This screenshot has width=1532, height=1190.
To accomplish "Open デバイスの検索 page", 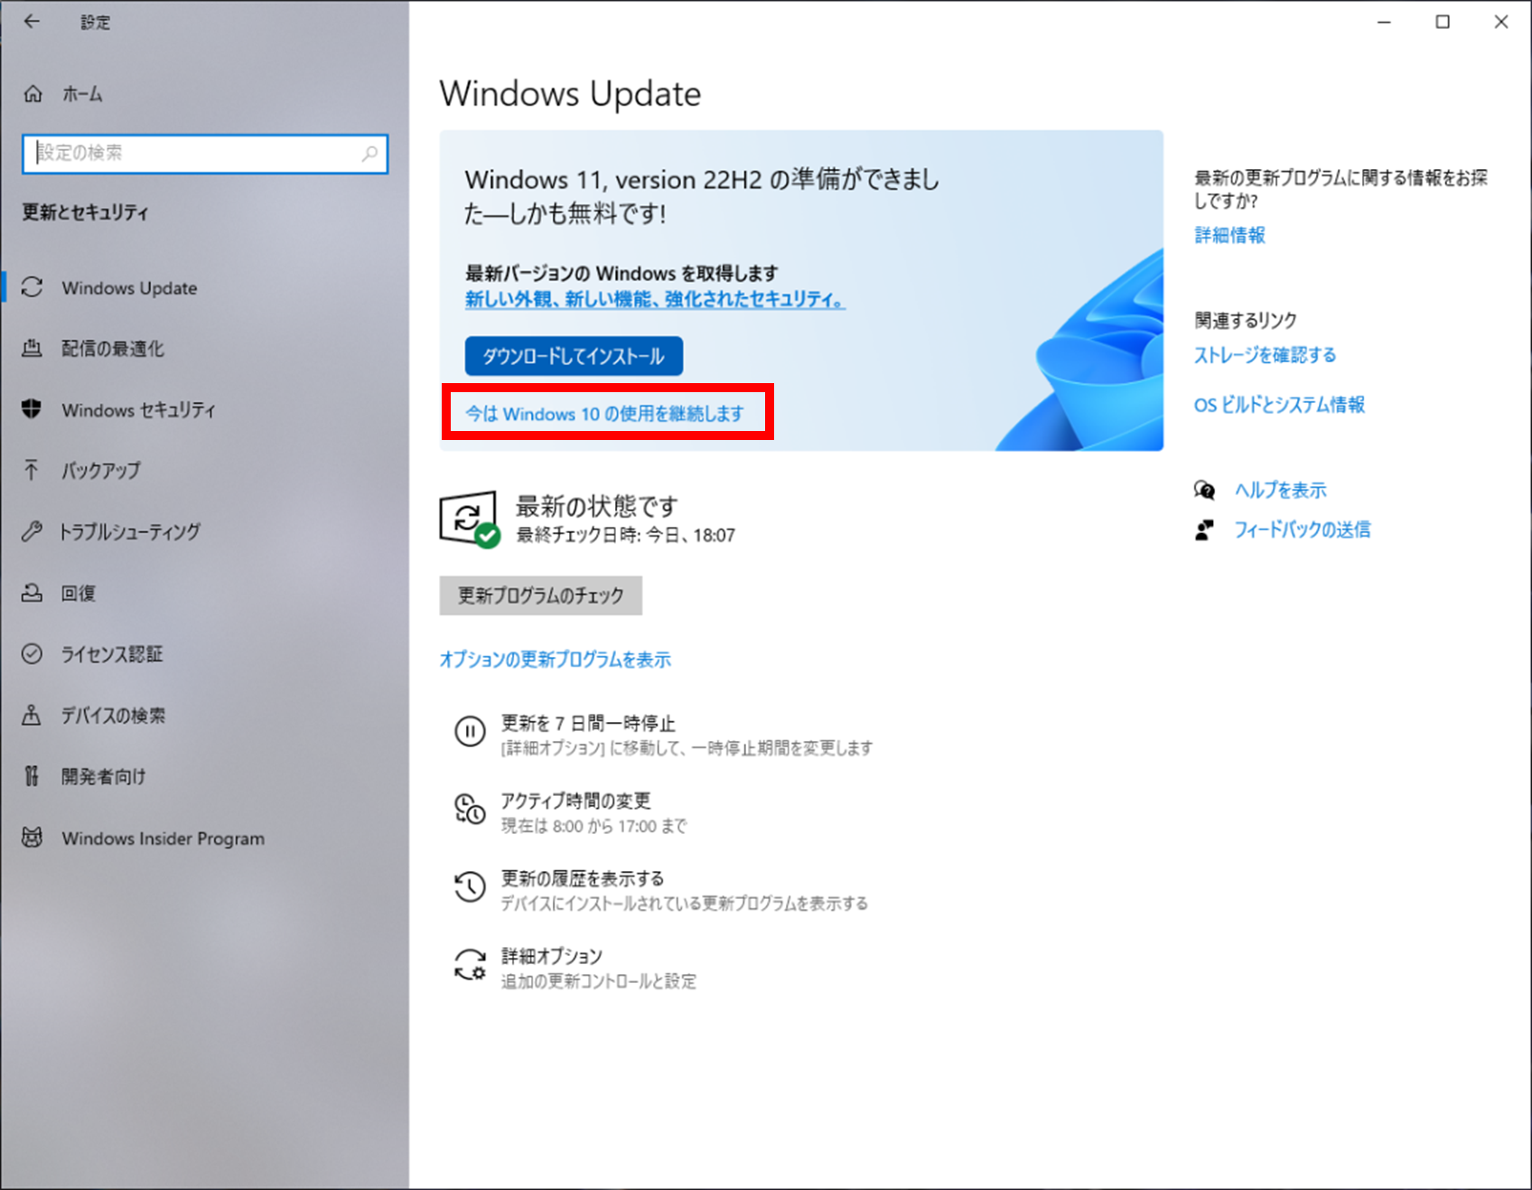I will coord(113,716).
